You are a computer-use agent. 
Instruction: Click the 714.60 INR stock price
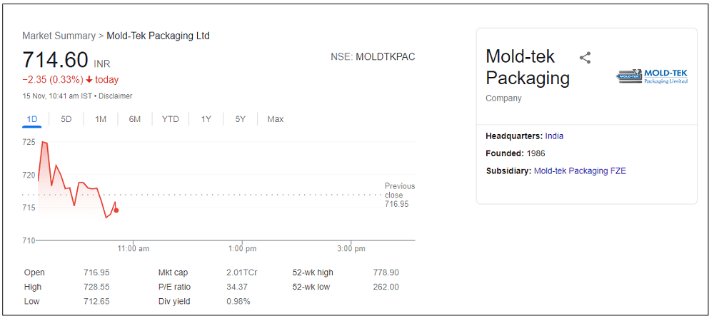pyautogui.click(x=56, y=60)
